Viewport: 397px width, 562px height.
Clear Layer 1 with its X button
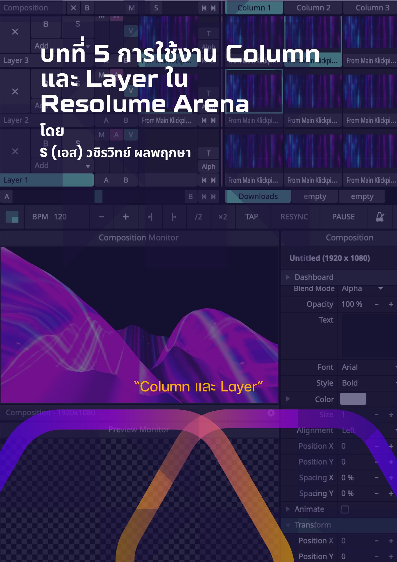point(15,151)
